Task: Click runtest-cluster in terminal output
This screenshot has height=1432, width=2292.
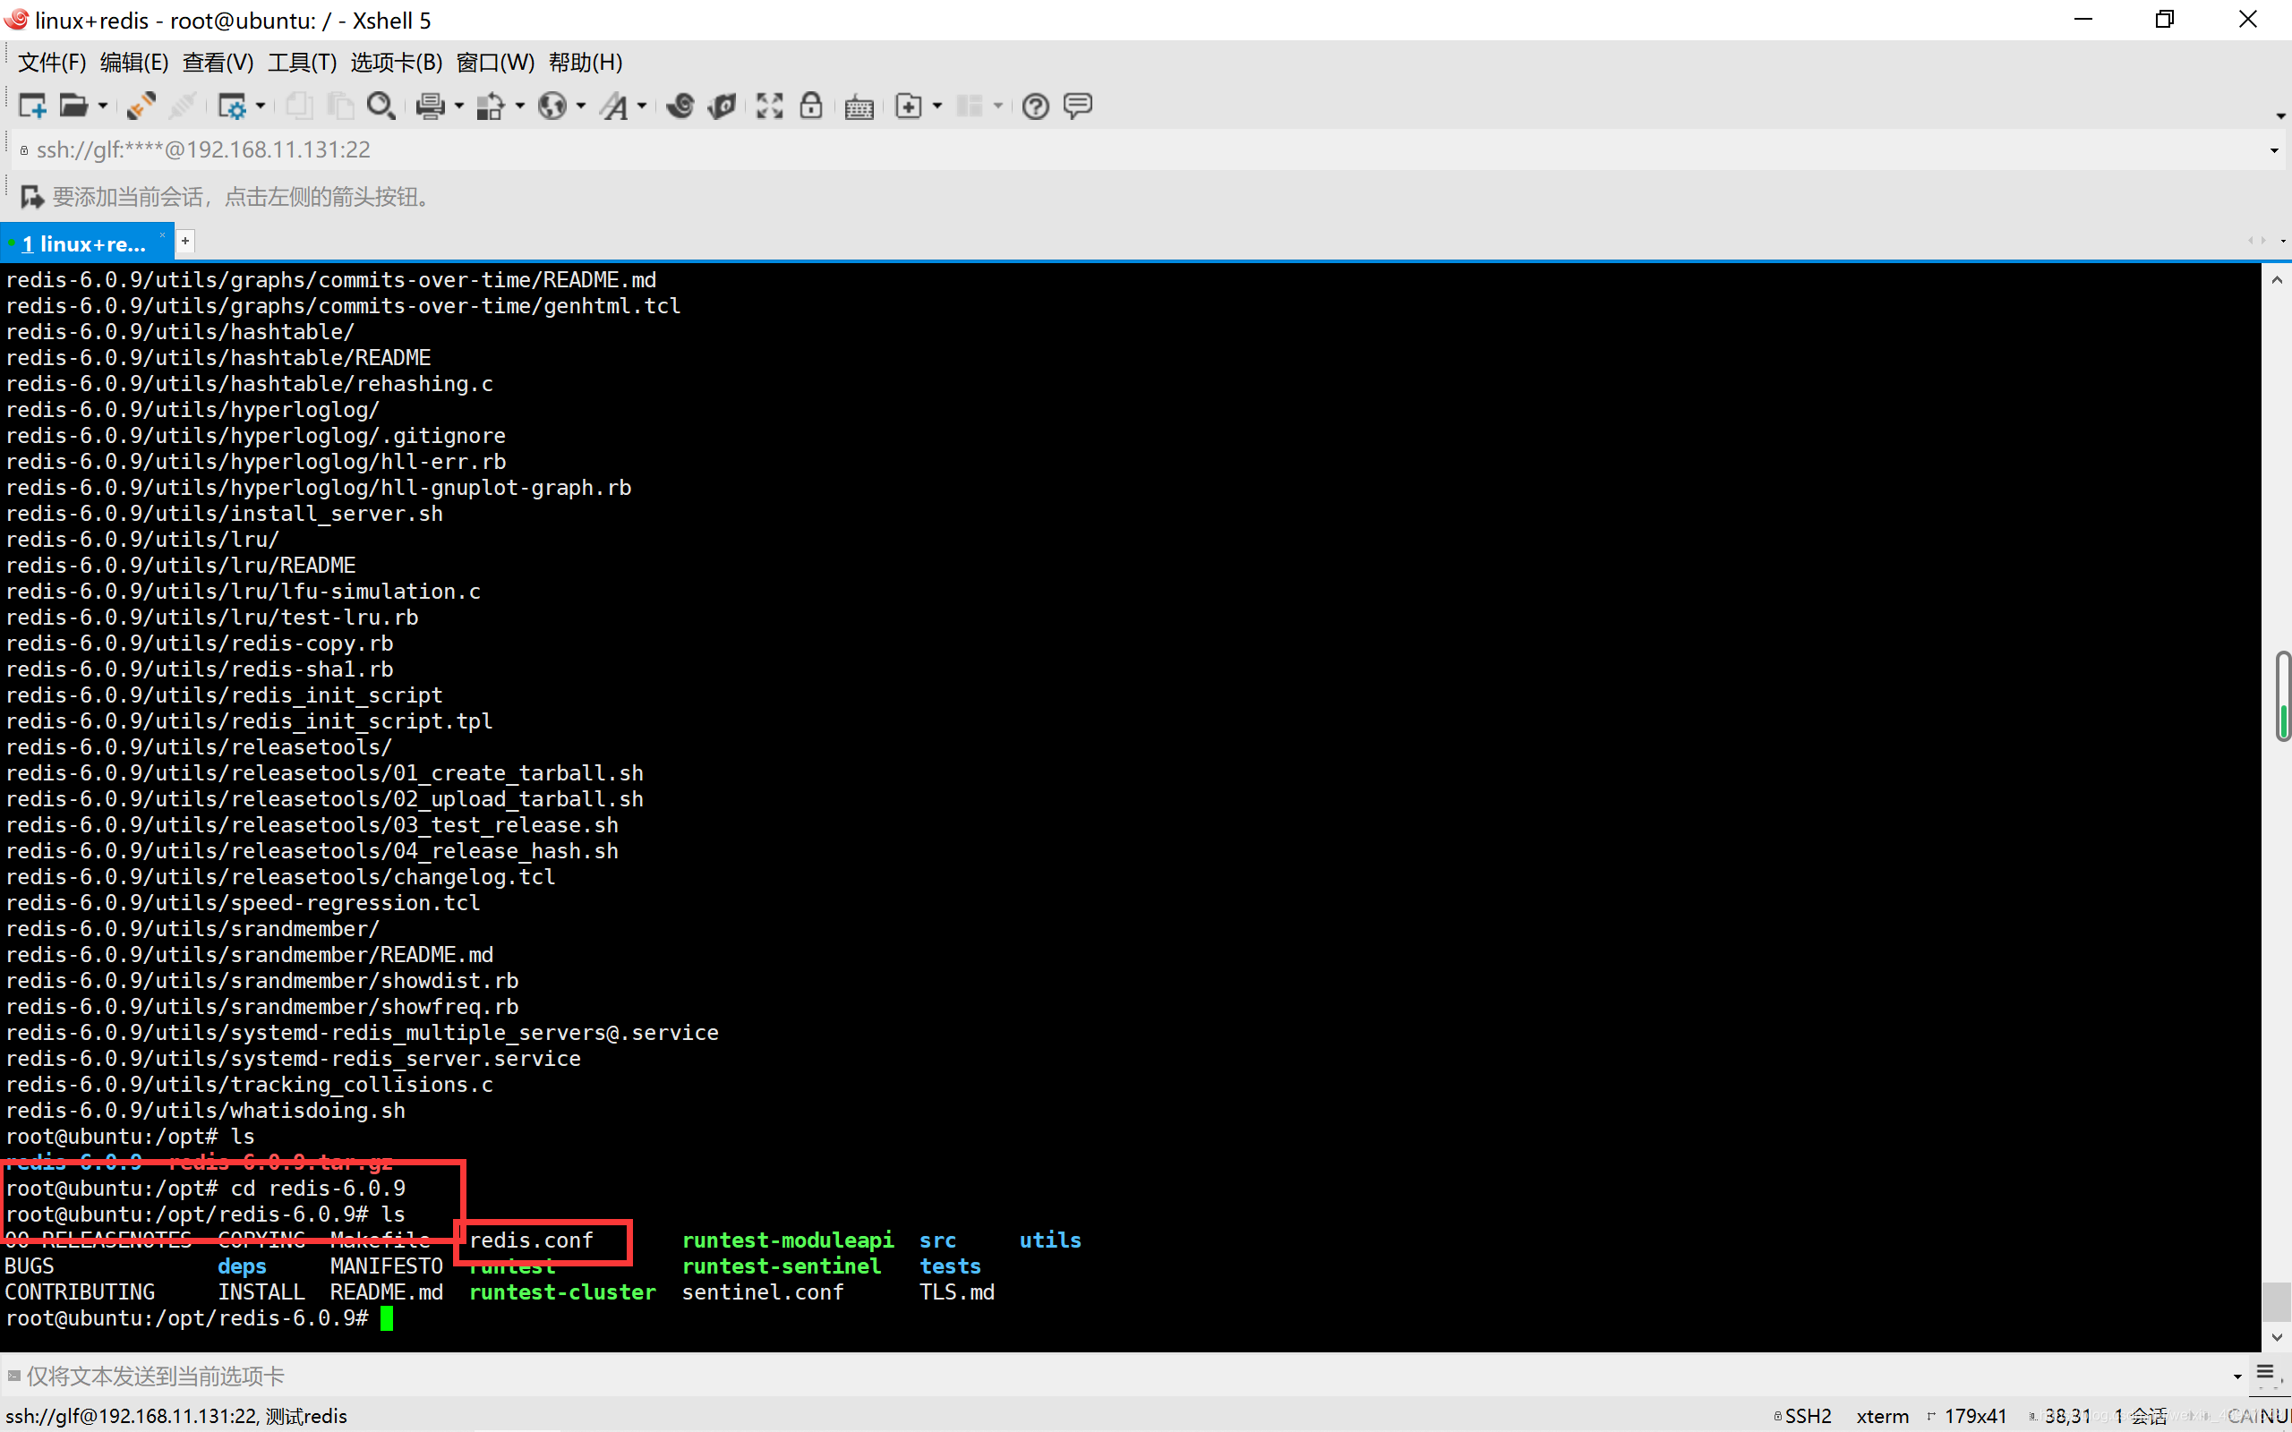Action: (562, 1291)
